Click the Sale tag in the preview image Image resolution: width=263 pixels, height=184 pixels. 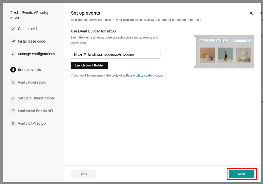click(225, 41)
